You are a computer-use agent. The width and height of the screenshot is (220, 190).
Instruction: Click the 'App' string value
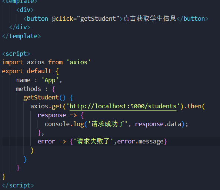point(50,80)
